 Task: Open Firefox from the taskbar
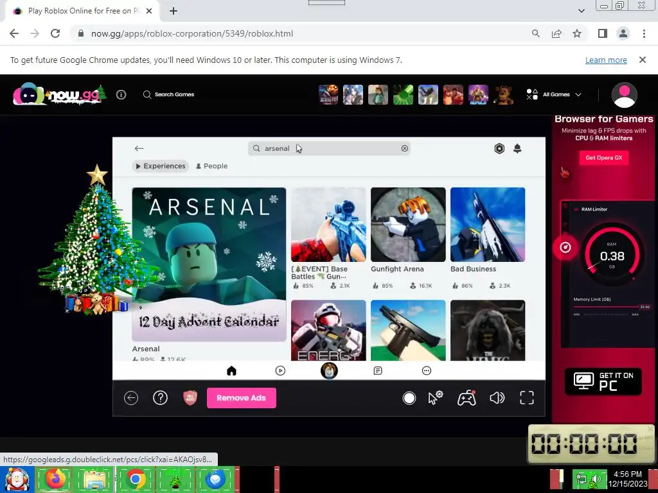pos(55,480)
